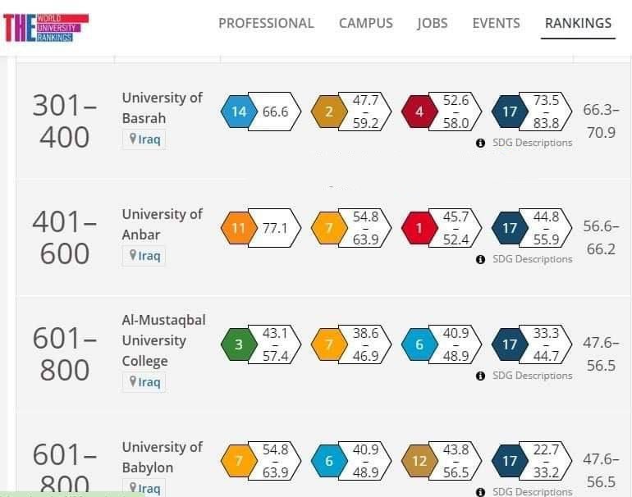
Task: Click red SDG 1 hexagon in Anbar row
Action: point(419,229)
